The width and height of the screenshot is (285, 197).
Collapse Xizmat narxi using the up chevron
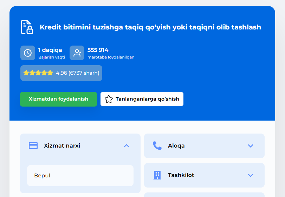127,145
